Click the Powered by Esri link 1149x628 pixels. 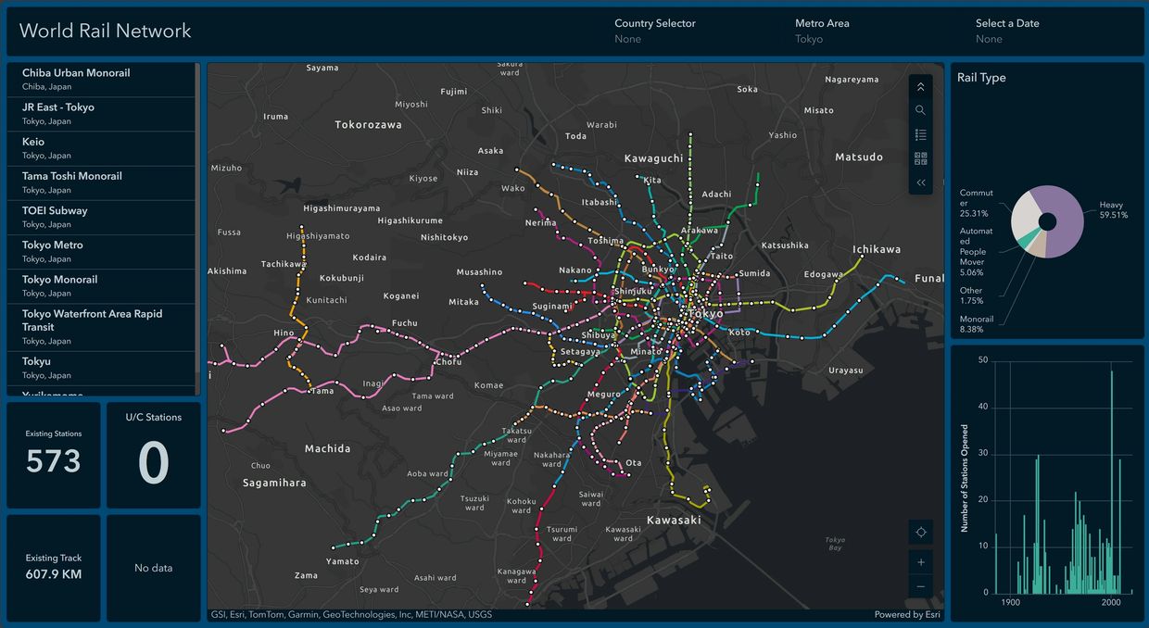(x=906, y=614)
